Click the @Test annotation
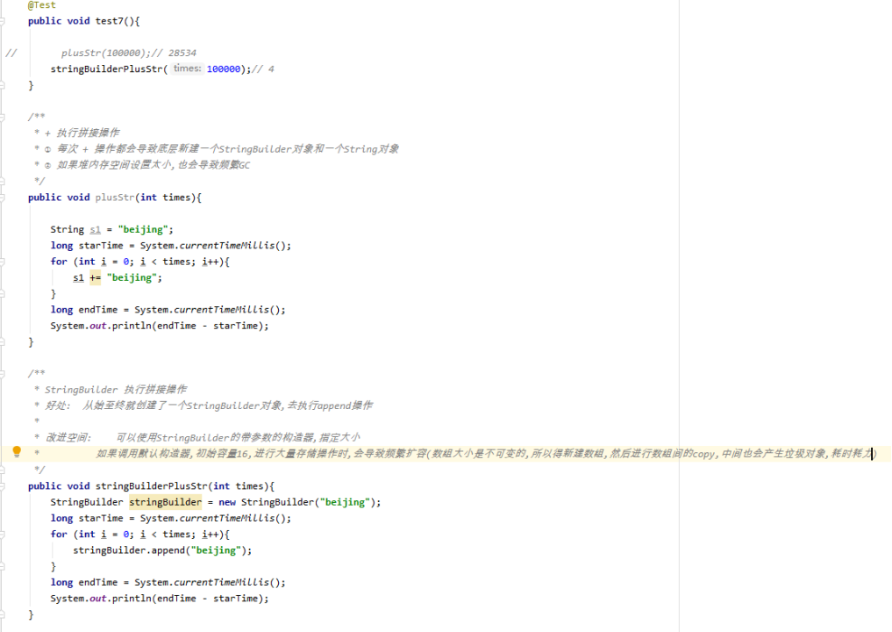The width and height of the screenshot is (892, 632). pos(42,5)
